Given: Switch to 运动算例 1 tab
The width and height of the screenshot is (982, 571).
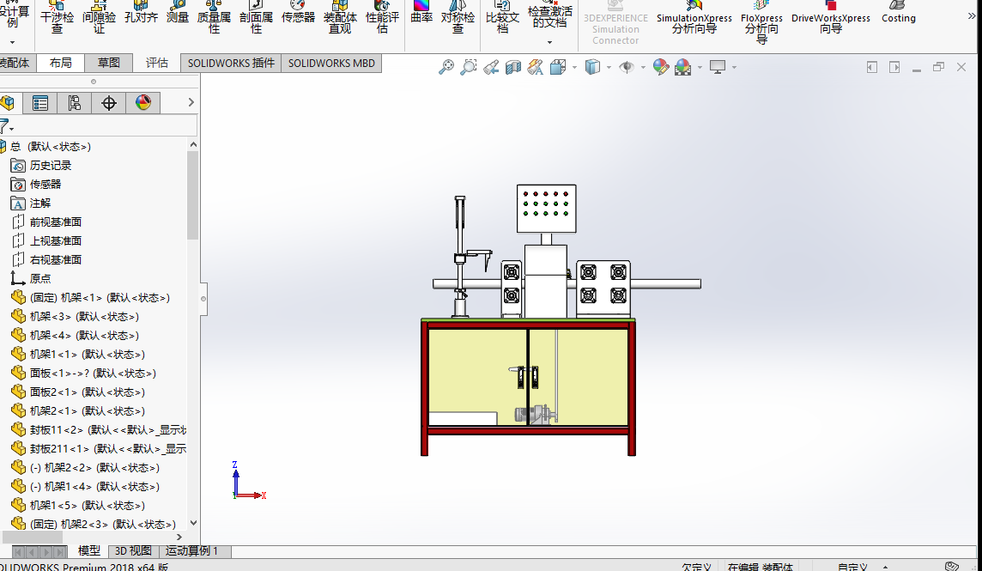Looking at the screenshot, I should (x=191, y=551).
